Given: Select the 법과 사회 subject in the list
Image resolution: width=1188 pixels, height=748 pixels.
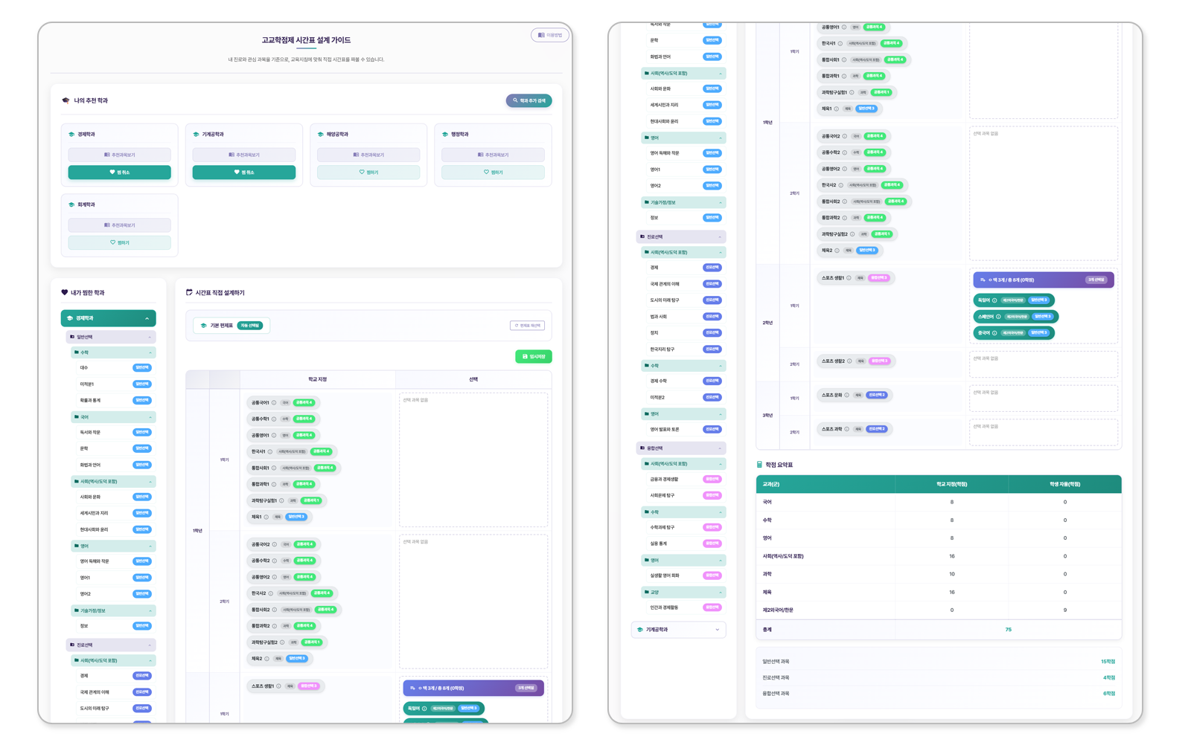Looking at the screenshot, I should tap(659, 317).
